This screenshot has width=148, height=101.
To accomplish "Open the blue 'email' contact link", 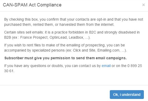I will coord(106,66).
